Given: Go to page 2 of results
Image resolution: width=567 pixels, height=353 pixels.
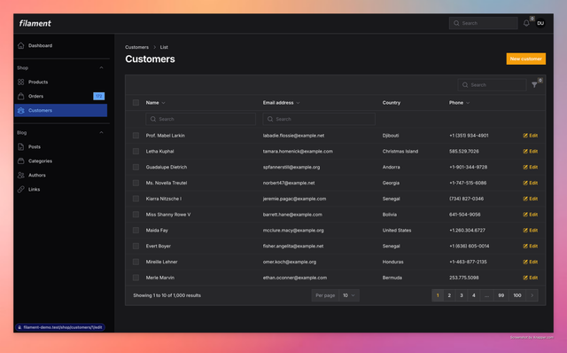Looking at the screenshot, I should click(449, 295).
